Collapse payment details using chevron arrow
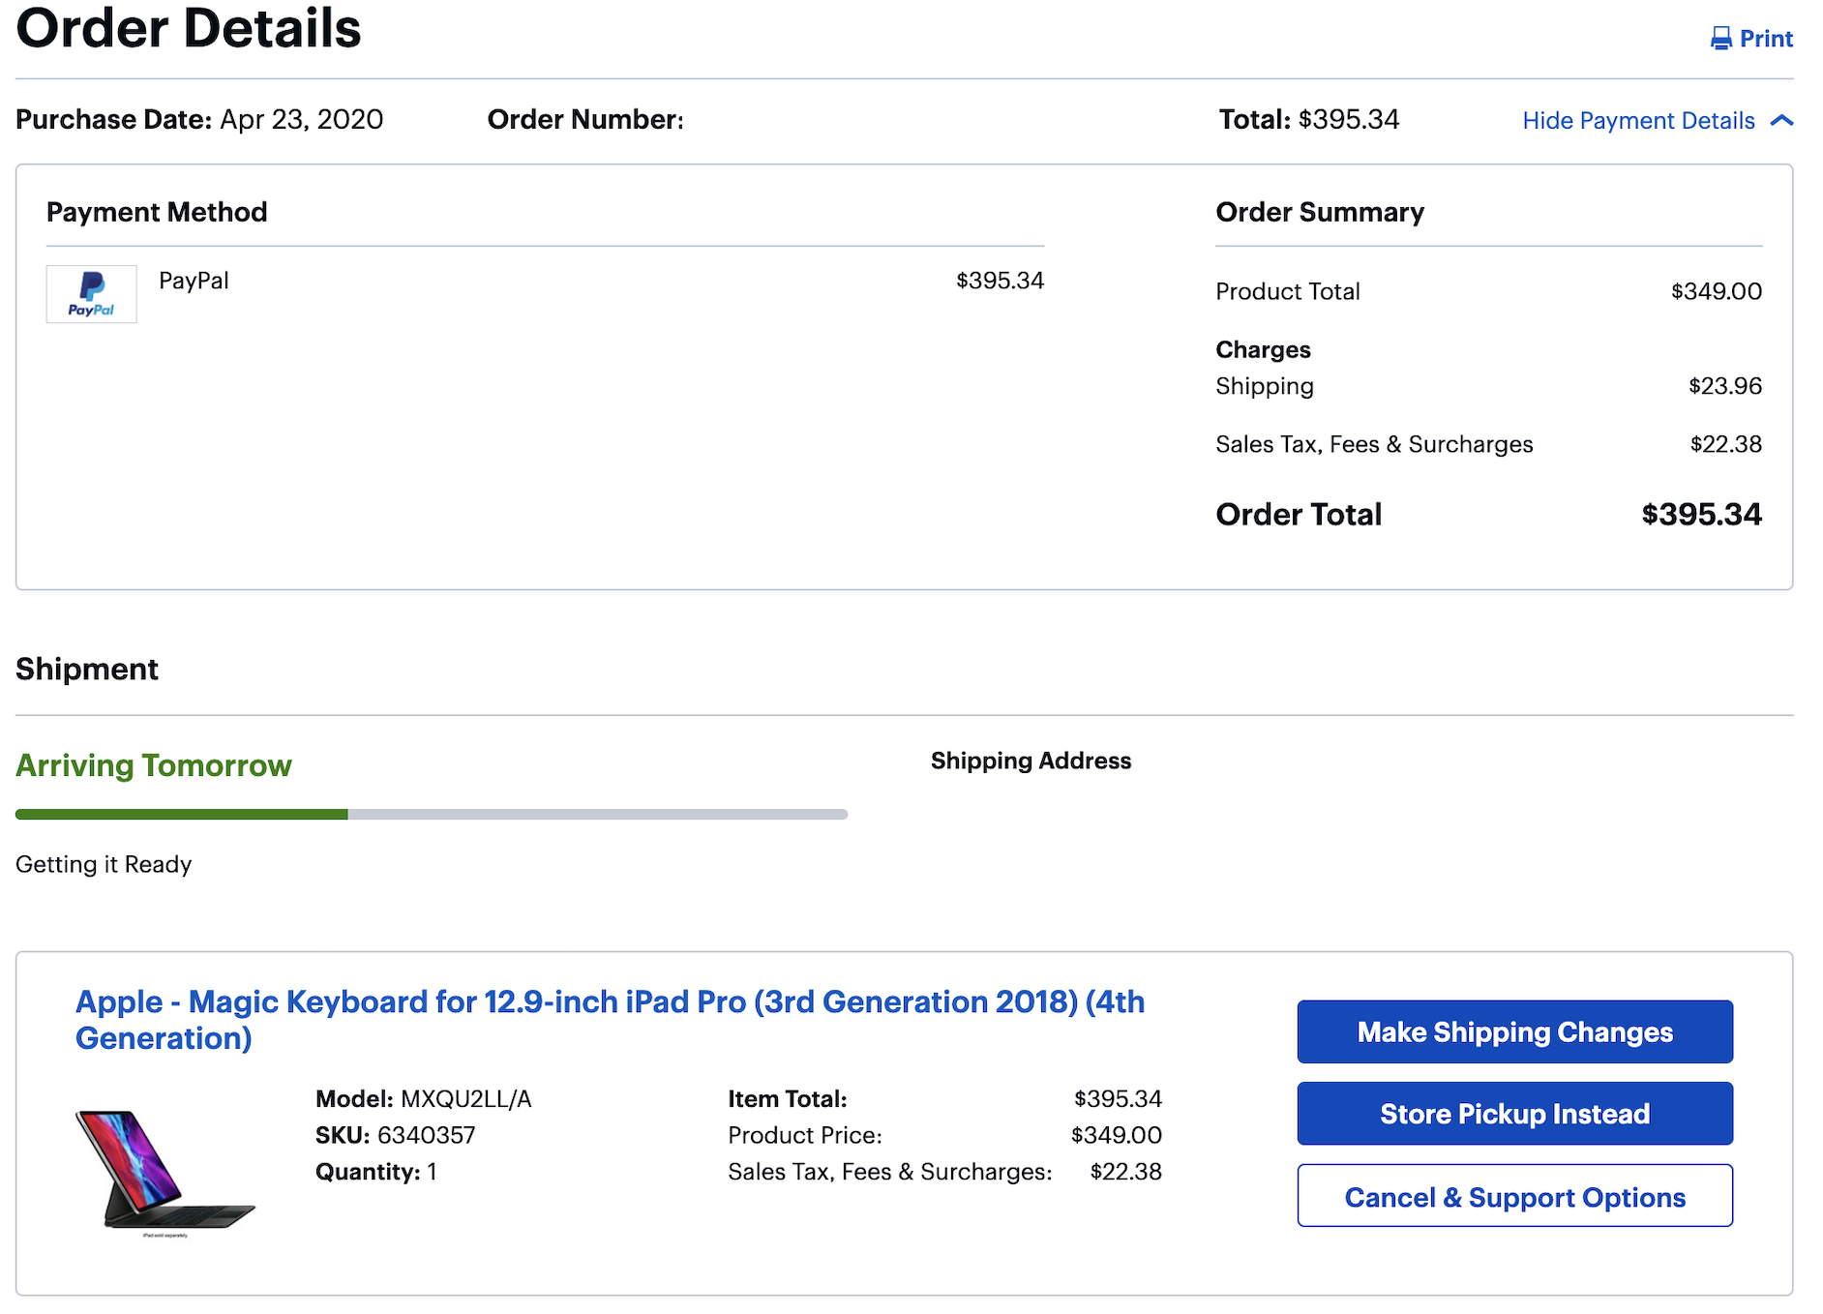 (x=1781, y=121)
